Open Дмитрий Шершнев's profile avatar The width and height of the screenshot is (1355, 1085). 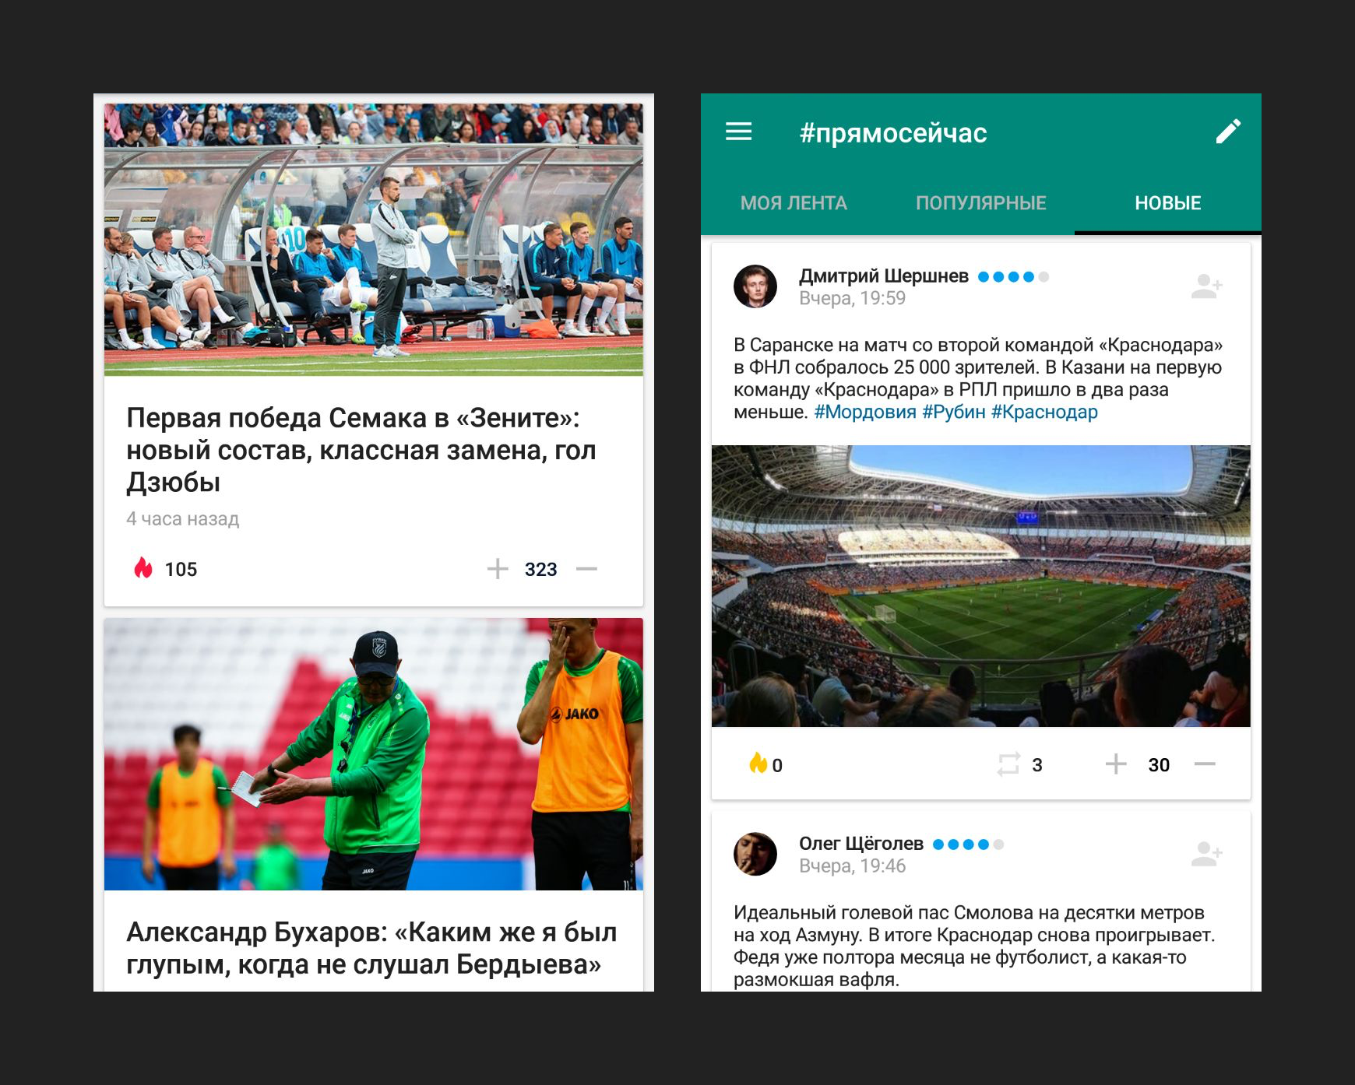755,286
